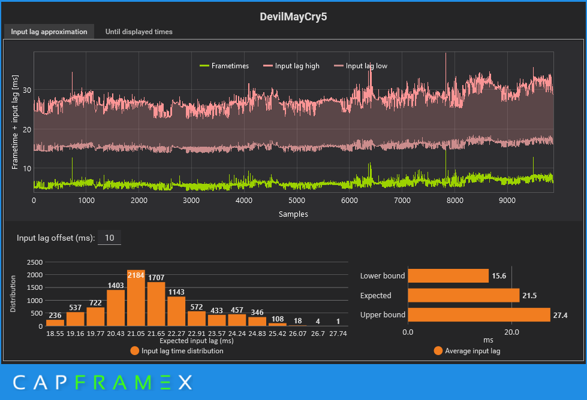Select the histogram bar labeled 346
The height and width of the screenshot is (400, 587).
click(257, 322)
